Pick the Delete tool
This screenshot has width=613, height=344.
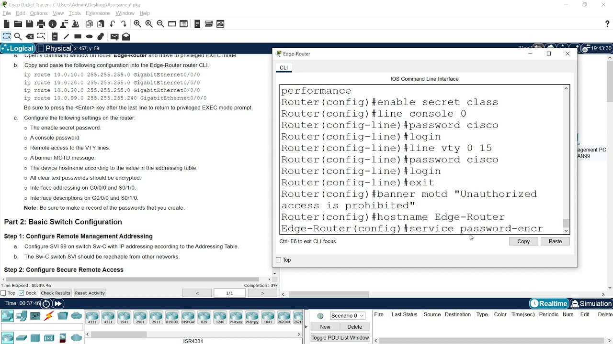pos(30,36)
